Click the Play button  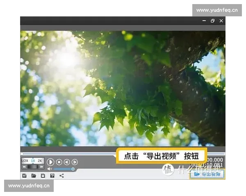coord(50,162)
